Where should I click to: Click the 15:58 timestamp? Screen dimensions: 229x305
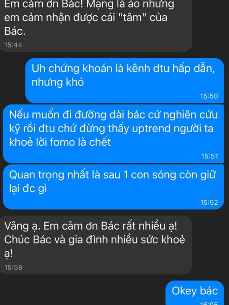pyautogui.click(x=13, y=267)
